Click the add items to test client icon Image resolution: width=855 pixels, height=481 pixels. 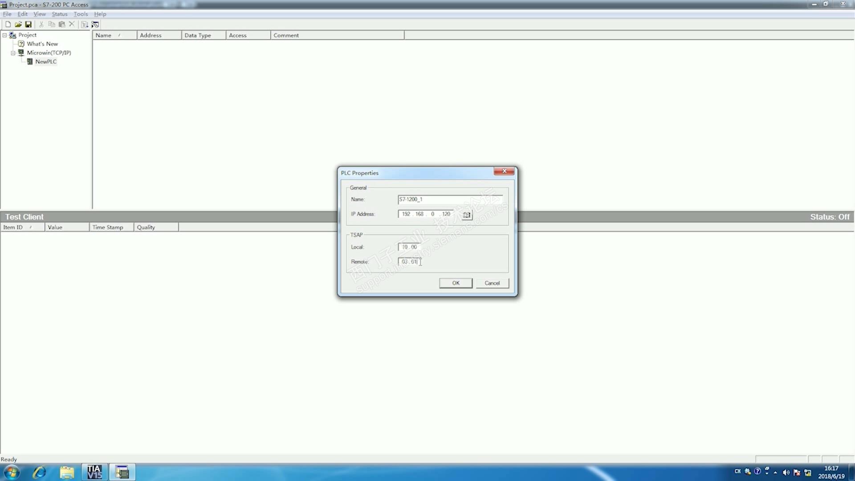click(x=85, y=24)
